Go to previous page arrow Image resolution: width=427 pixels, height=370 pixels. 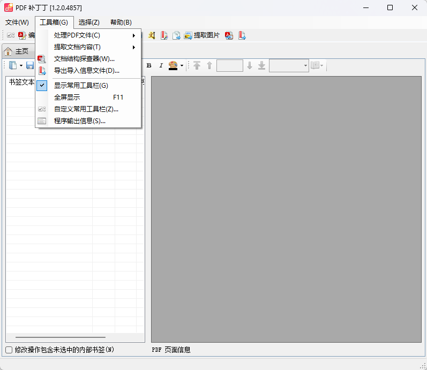coord(209,65)
